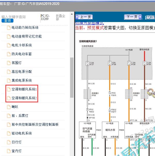Click the 仪表板电器盒 label

pyautogui.click(x=87, y=46)
